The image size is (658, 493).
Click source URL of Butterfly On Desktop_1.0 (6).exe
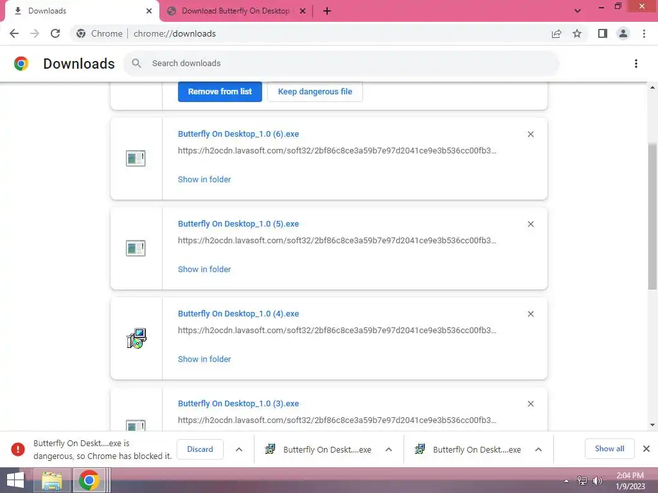coord(337,151)
